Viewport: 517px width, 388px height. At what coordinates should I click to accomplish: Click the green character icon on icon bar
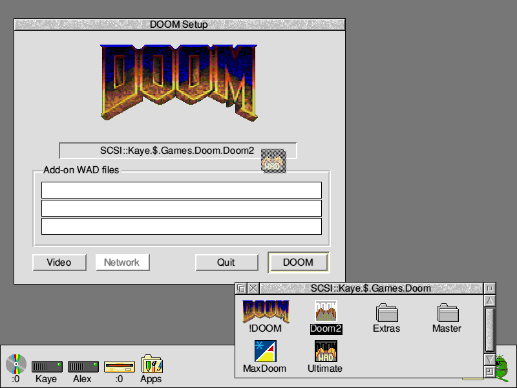tap(503, 368)
